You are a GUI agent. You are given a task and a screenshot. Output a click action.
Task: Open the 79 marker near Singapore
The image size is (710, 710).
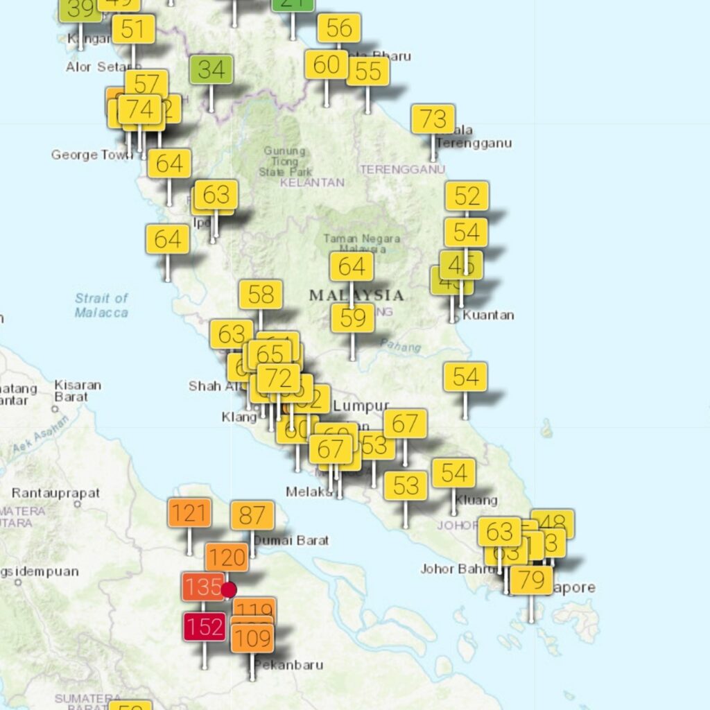[x=531, y=580]
